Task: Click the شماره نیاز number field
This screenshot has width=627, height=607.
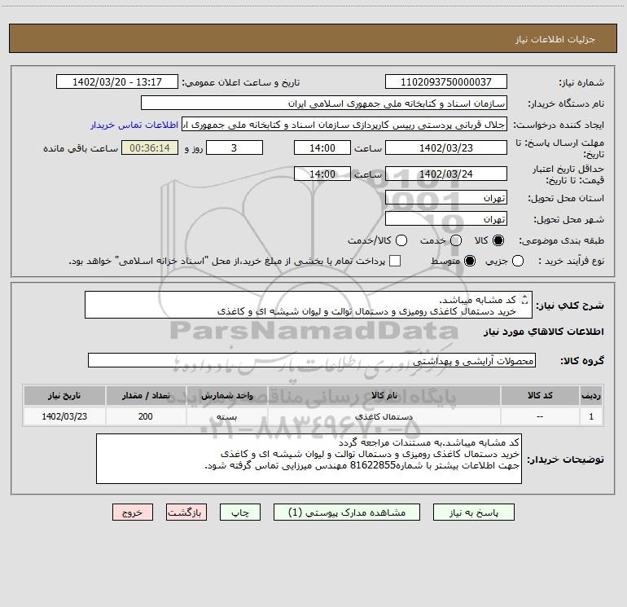Action: click(446, 82)
